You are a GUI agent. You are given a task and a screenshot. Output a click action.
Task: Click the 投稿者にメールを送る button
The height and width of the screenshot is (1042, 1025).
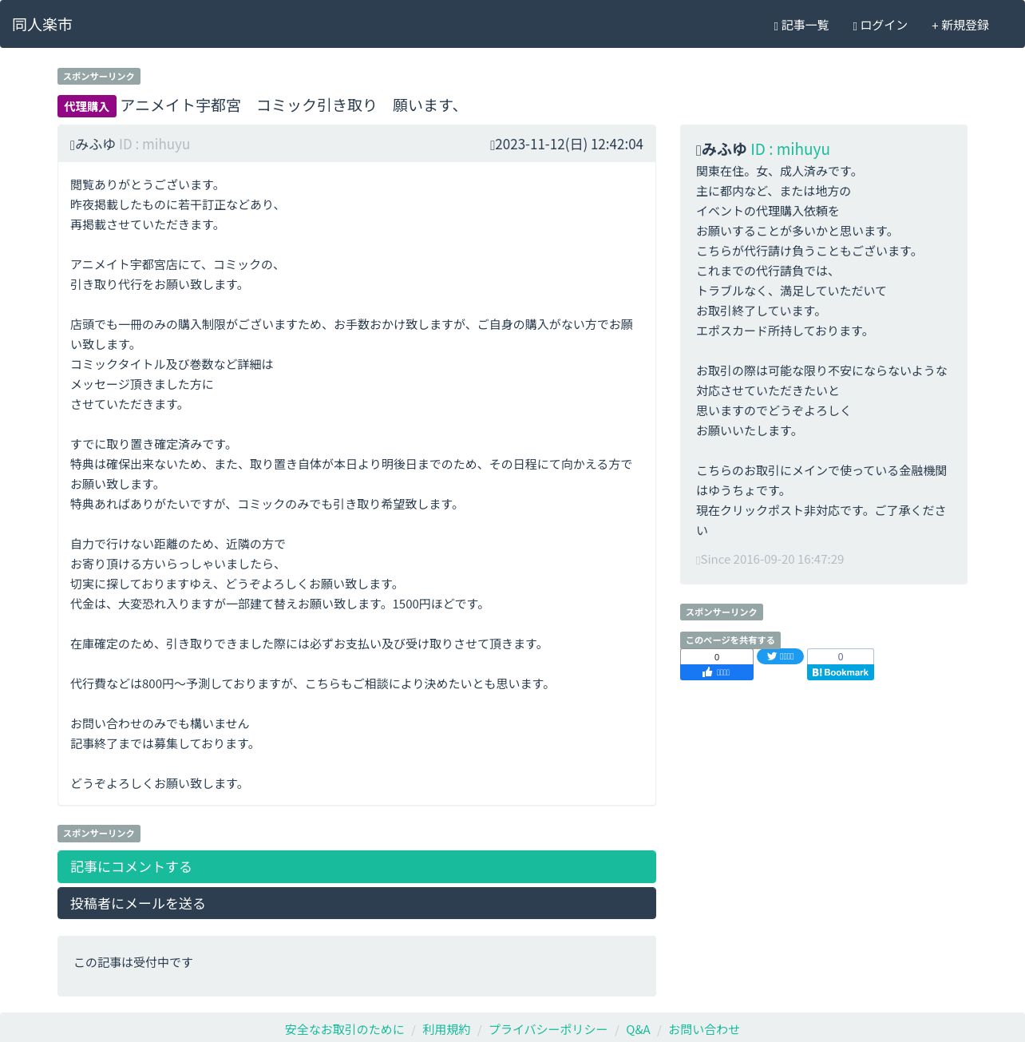(357, 903)
